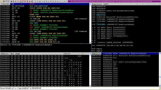Screen dimensions: 161x90
Task: Click the Execute till return icon
Action: coord(29,1)
